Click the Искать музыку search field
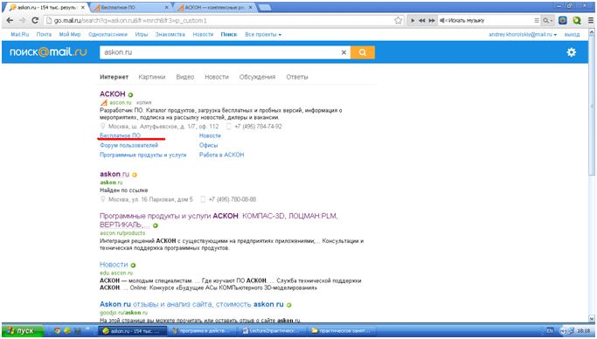The image size is (597, 339). (x=490, y=21)
